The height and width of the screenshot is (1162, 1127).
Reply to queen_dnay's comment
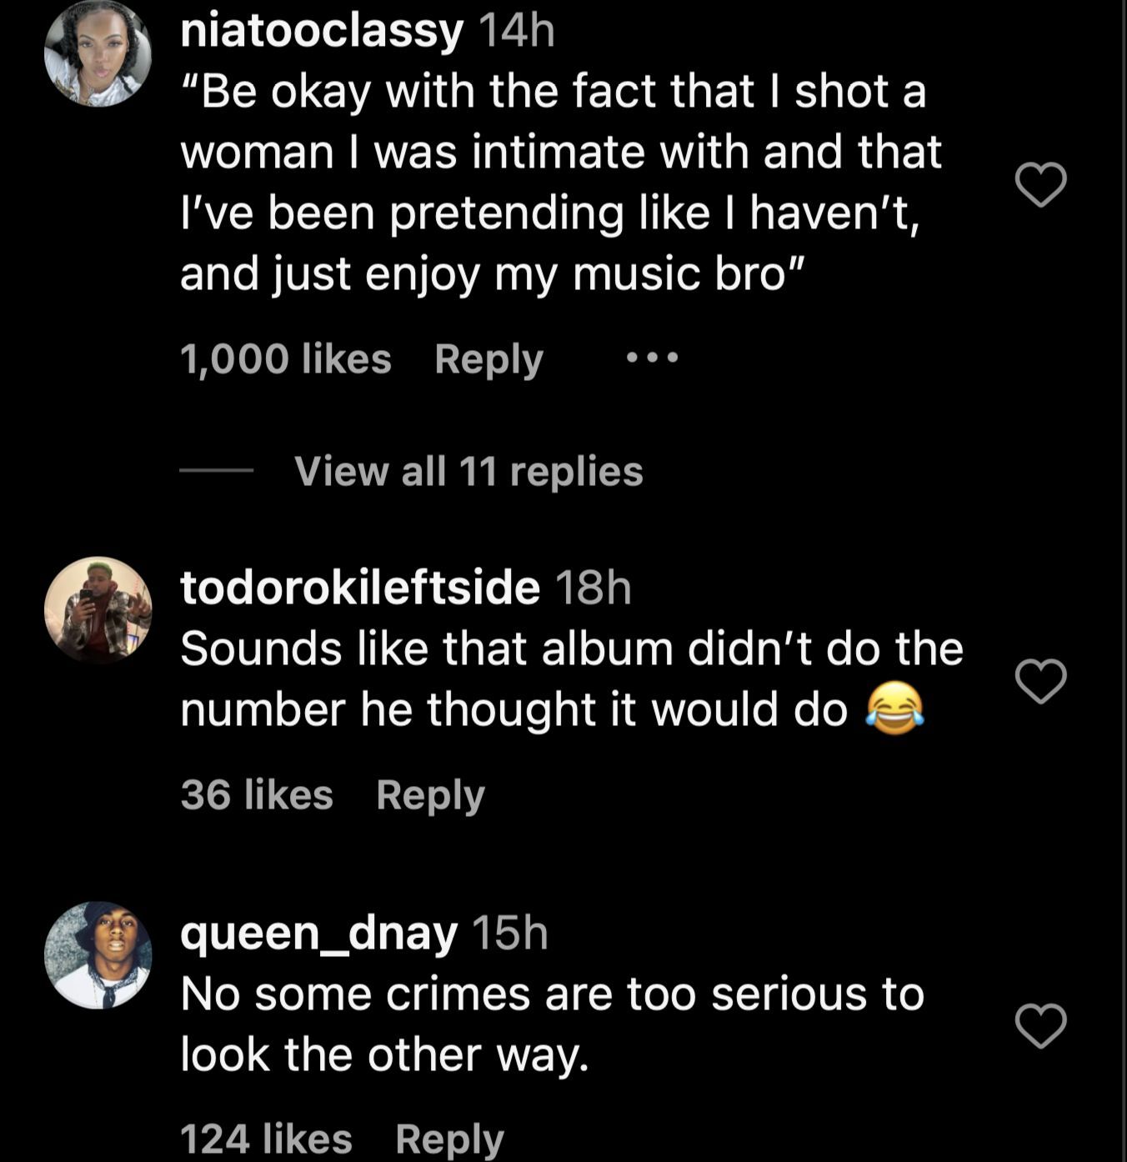click(449, 1139)
